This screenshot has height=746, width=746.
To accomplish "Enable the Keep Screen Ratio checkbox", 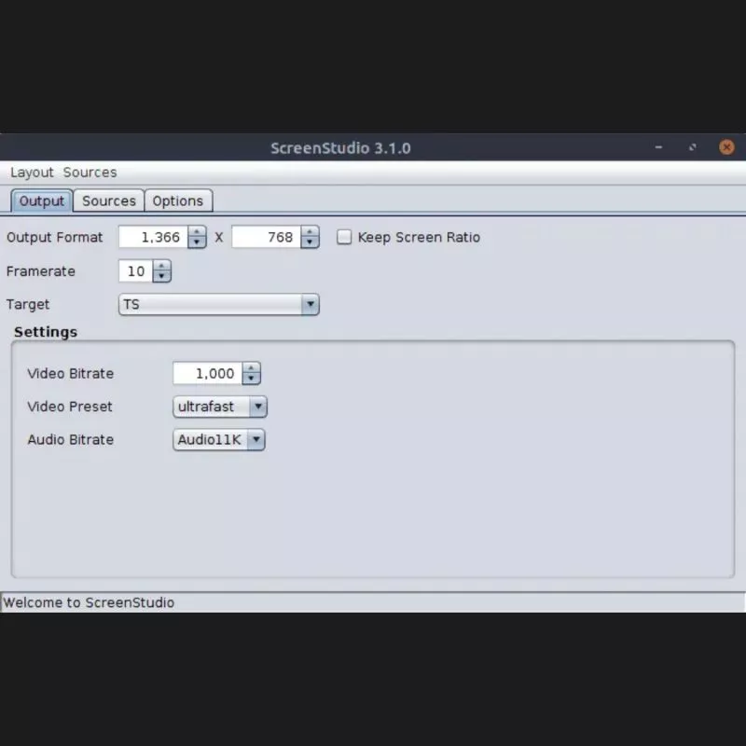I will [344, 237].
